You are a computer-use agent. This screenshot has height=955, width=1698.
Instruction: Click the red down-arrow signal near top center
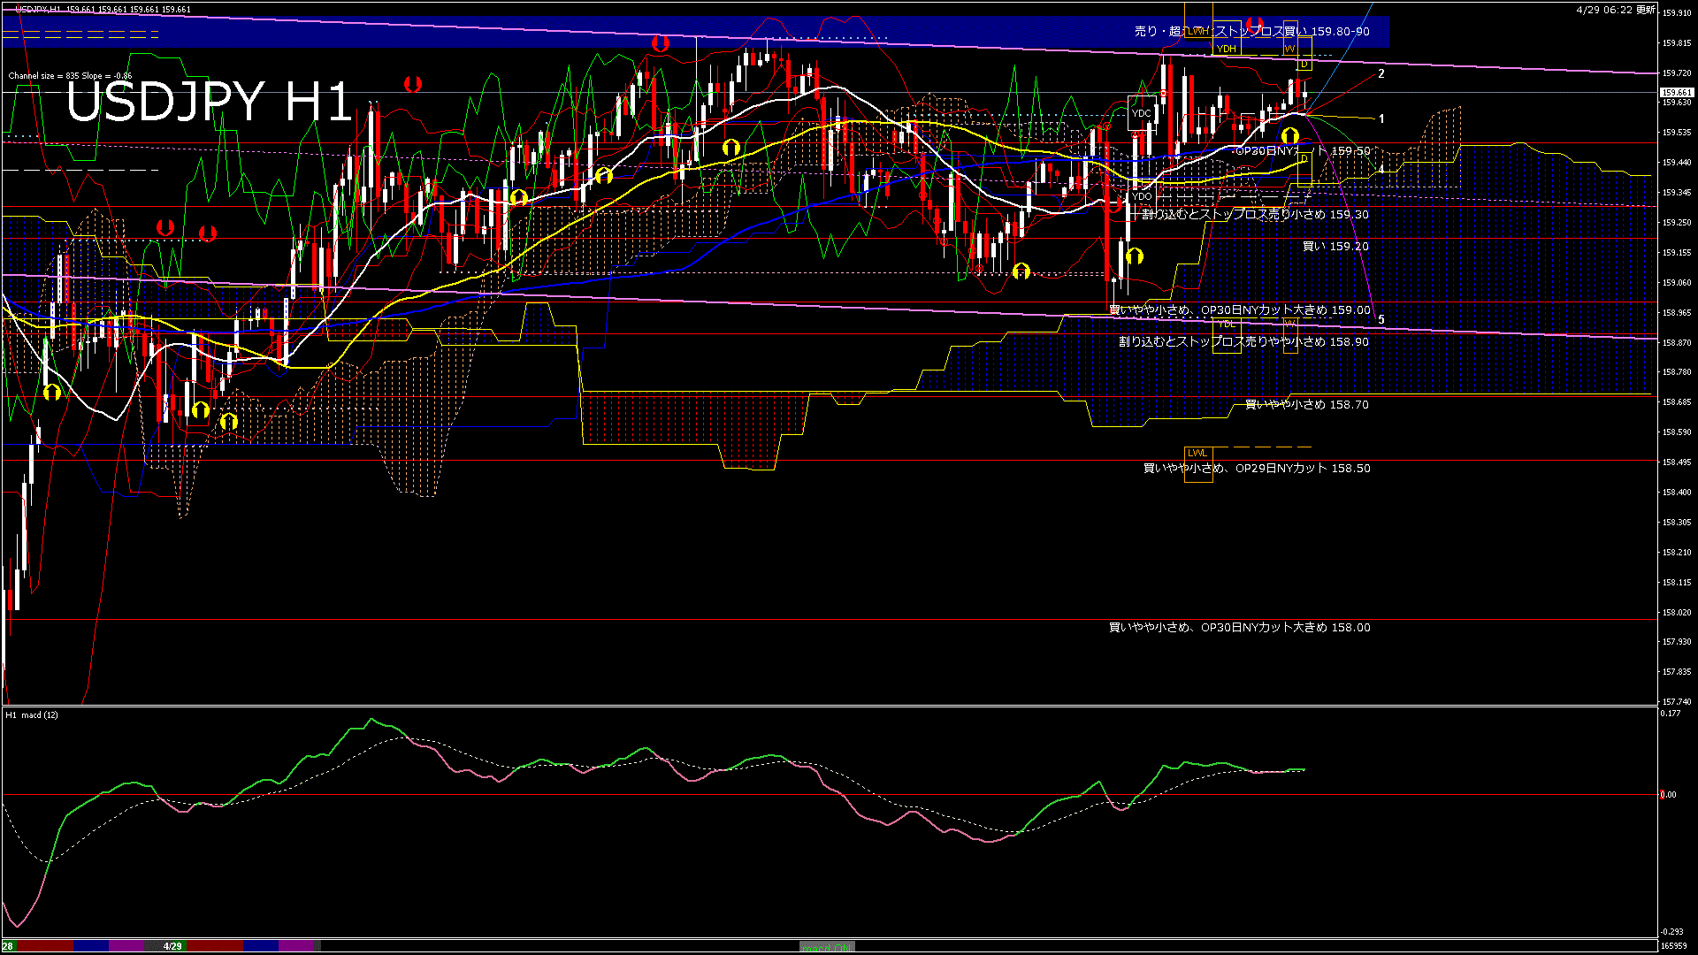(660, 42)
